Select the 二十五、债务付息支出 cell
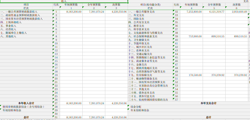Viewport: 250px width, 120px height. click(150, 96)
